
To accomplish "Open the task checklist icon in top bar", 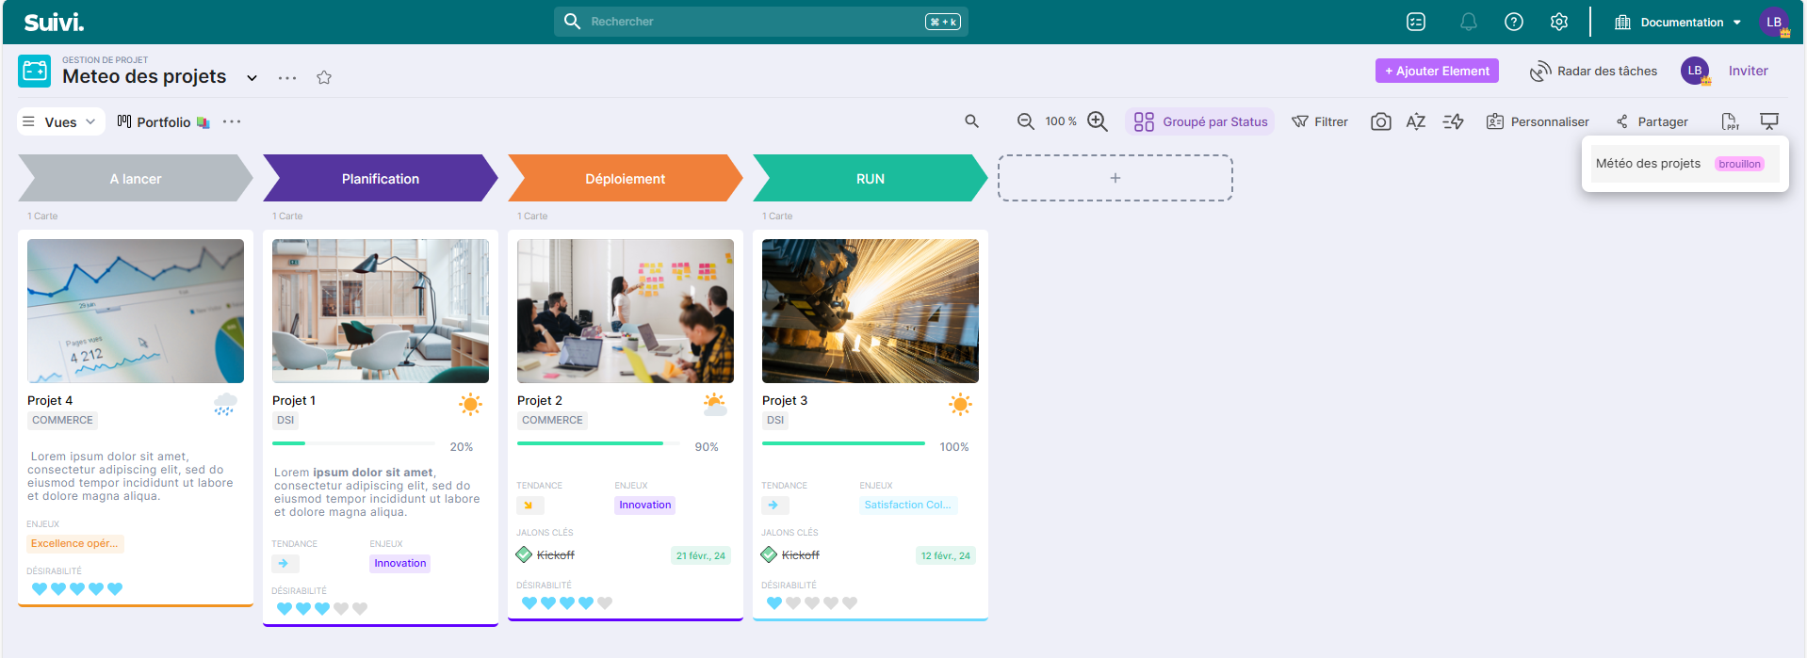I will [1416, 22].
